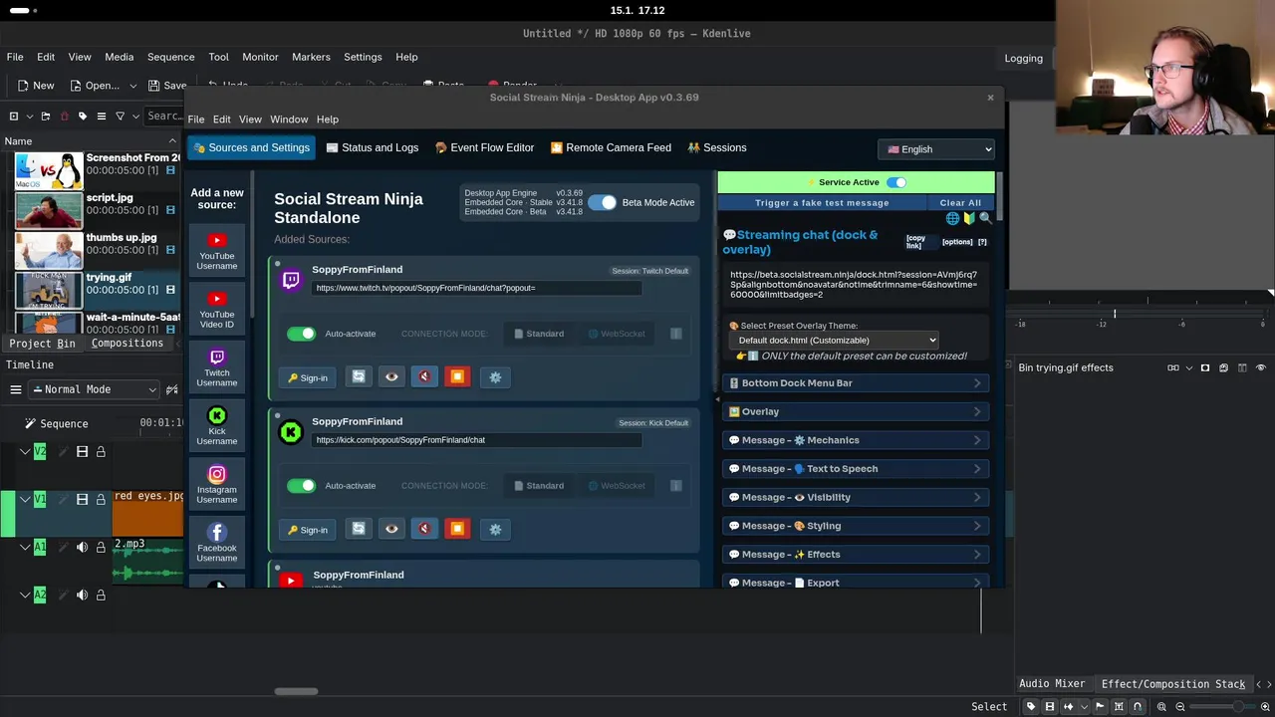Open the Sessions tab

click(716, 147)
